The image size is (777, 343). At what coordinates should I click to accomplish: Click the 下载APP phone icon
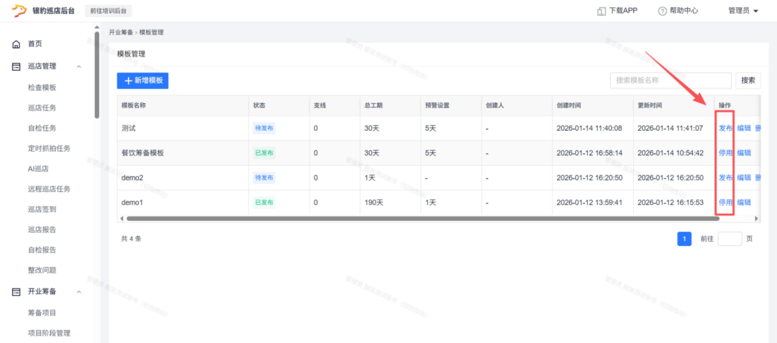click(601, 11)
